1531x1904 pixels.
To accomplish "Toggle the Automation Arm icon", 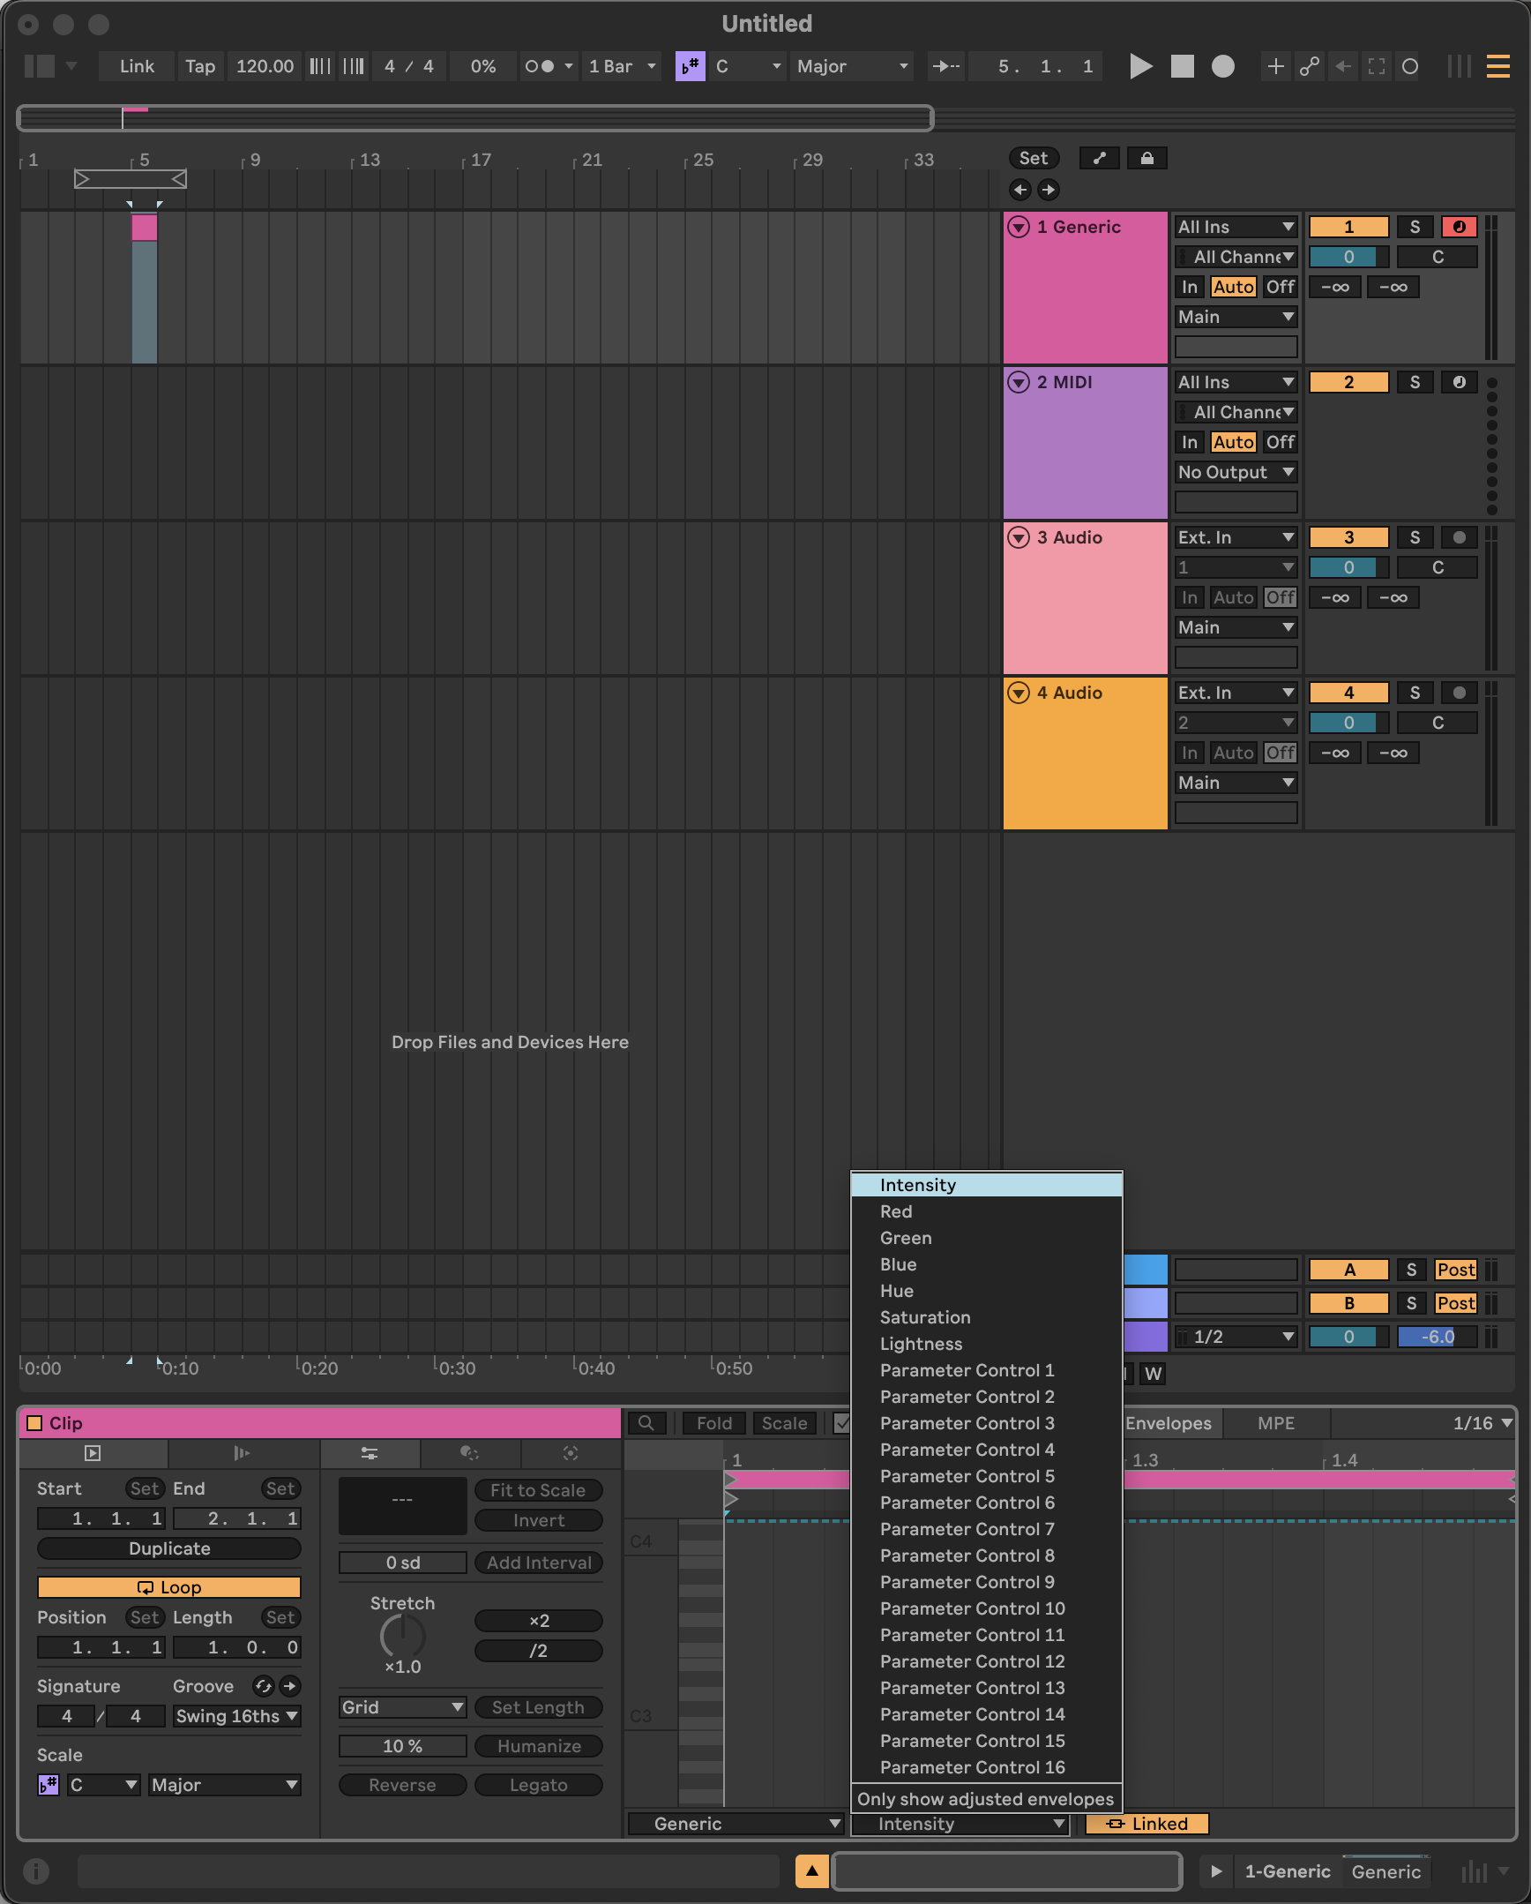I will point(1310,66).
